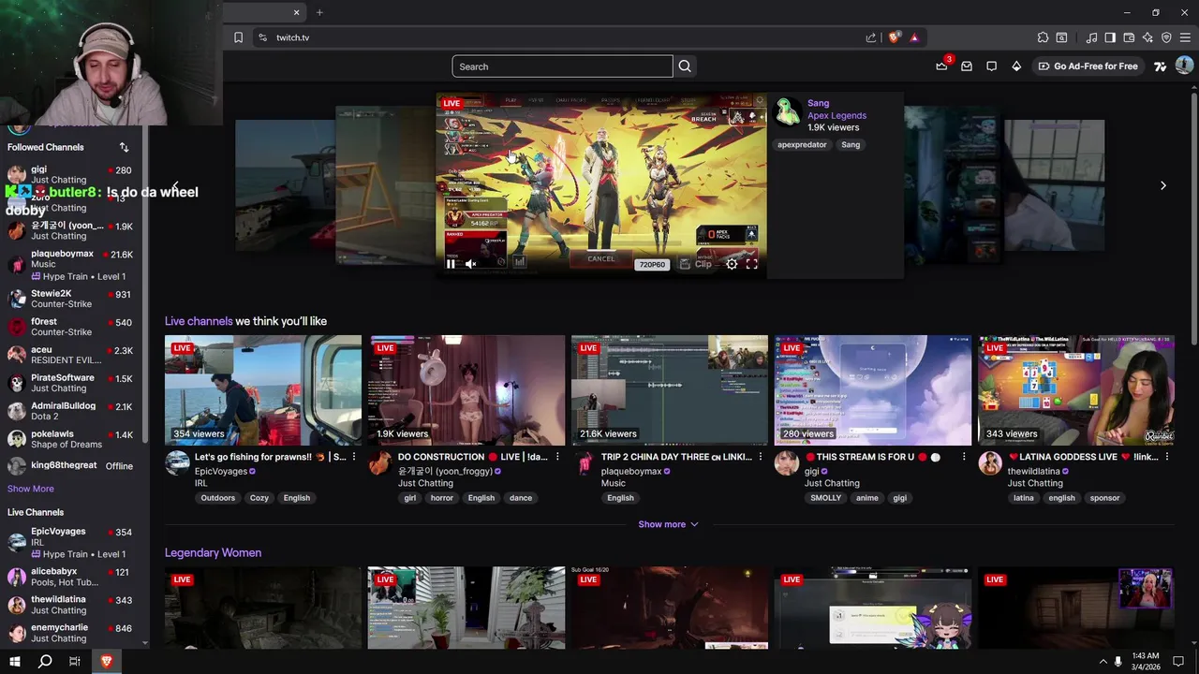
Task: Open the 7TV extension icon in the Twitch header
Action: click(x=1160, y=66)
